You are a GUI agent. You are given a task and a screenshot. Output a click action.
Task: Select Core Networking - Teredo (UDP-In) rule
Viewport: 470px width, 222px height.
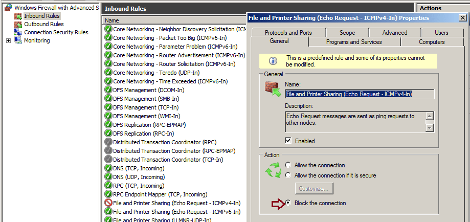(x=156, y=73)
